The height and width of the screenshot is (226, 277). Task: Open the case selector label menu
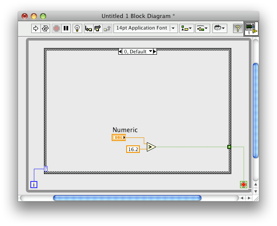[138, 52]
